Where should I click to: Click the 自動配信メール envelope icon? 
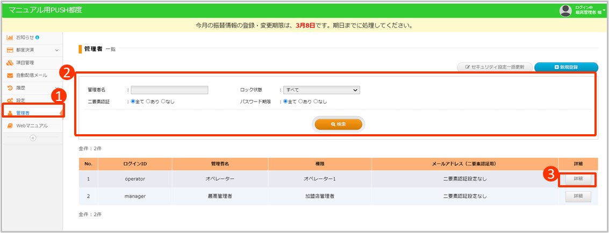pyautogui.click(x=10, y=75)
